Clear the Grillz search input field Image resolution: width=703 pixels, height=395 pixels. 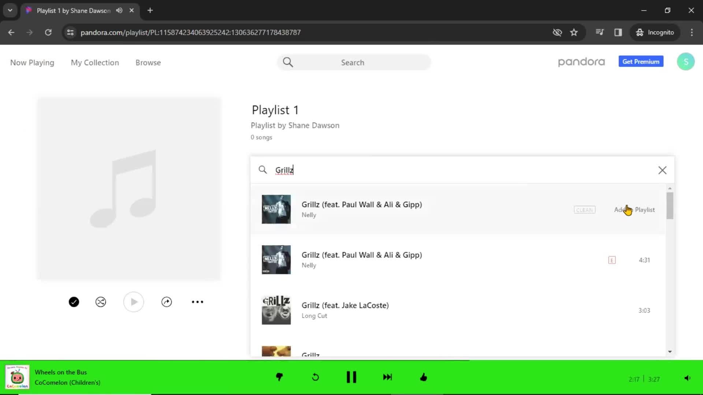pos(662,170)
